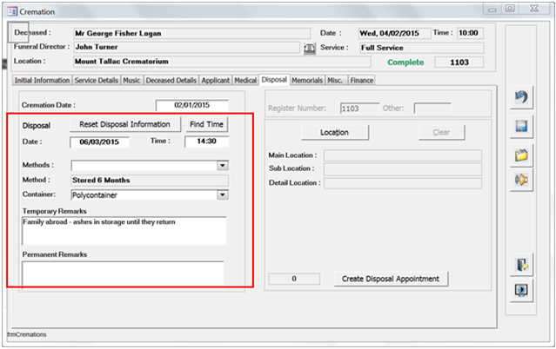Image resolution: width=556 pixels, height=349 pixels.
Task: Open the Service Details tab
Action: 97,80
